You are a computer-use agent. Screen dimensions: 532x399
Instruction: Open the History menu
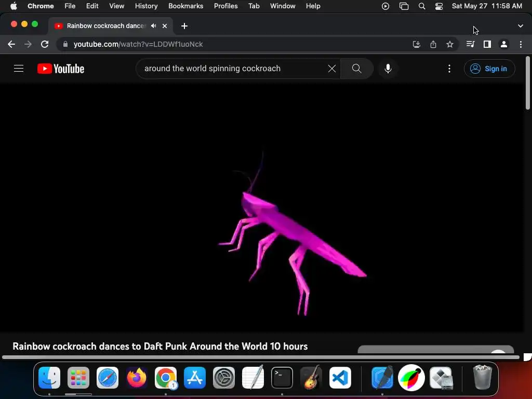coord(146,6)
